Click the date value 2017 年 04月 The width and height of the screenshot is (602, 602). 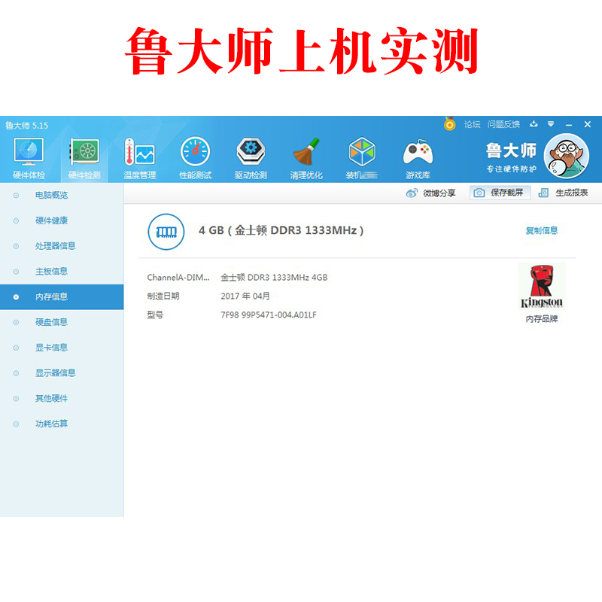(x=245, y=296)
